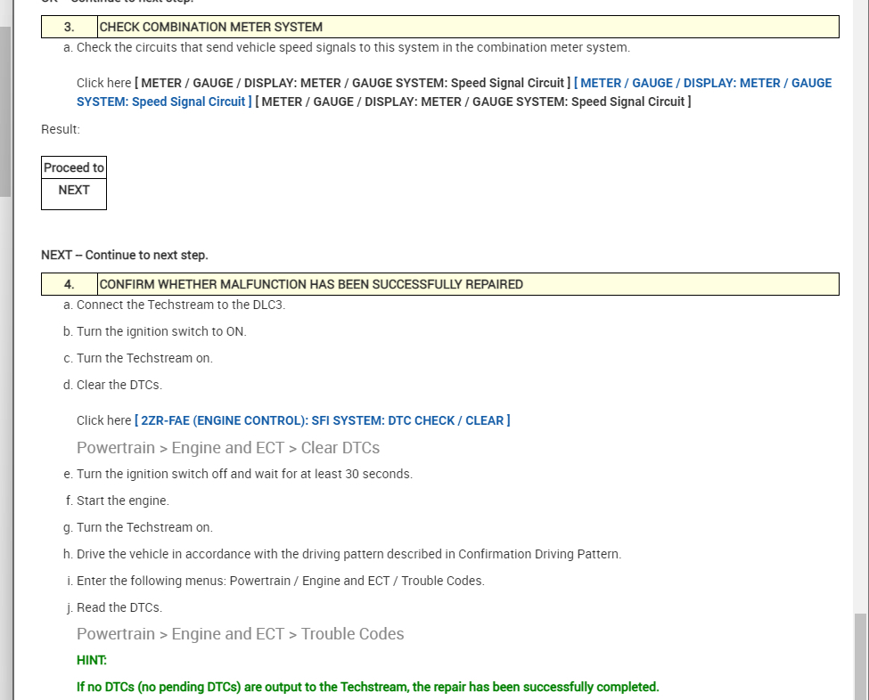Click step g 'Turn the Techstream on.'
This screenshot has width=869, height=700.
pos(144,527)
